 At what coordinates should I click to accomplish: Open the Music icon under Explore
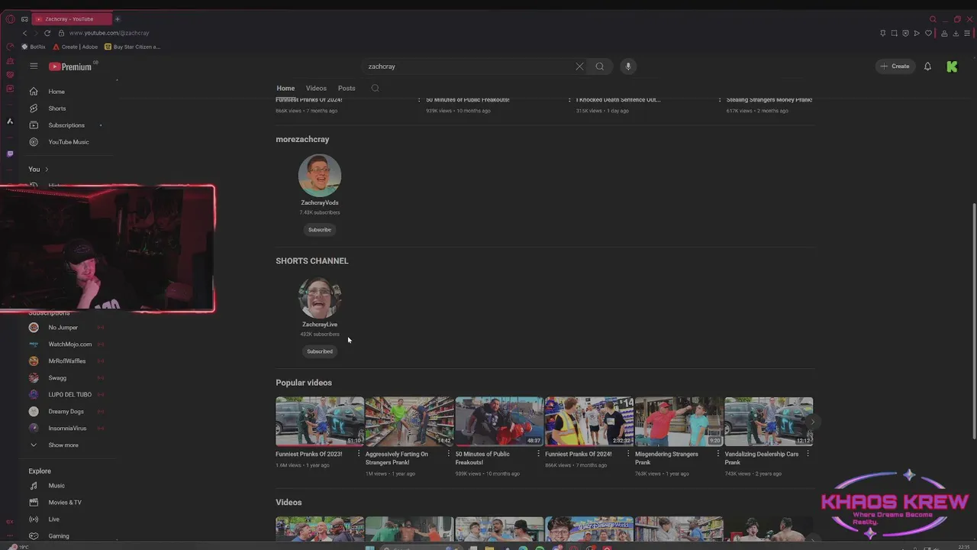click(34, 486)
